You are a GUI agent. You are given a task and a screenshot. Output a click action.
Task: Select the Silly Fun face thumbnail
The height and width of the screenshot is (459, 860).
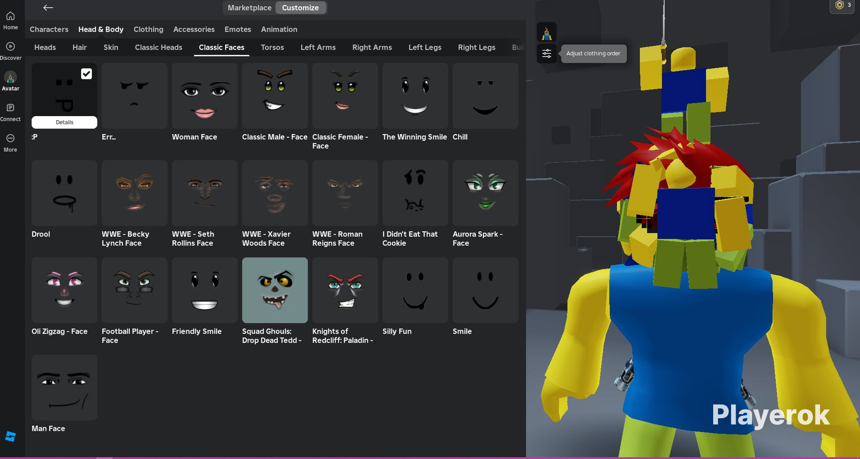[x=415, y=291]
